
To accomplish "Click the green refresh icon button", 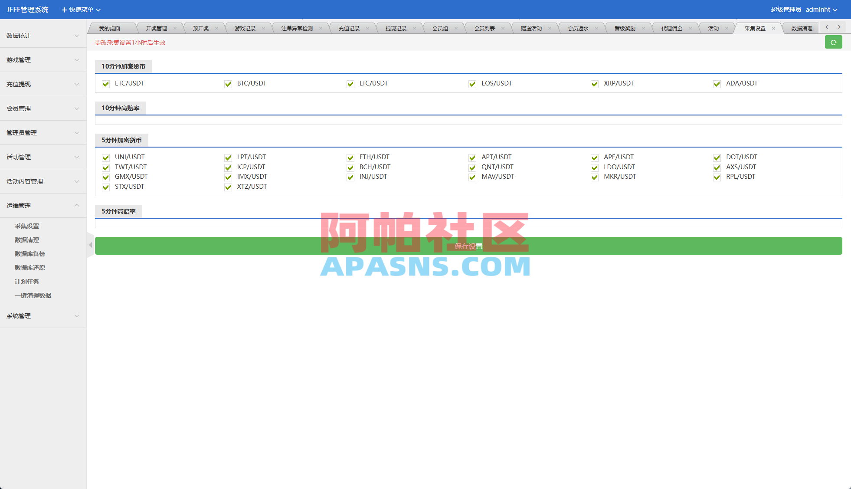I will coord(833,43).
